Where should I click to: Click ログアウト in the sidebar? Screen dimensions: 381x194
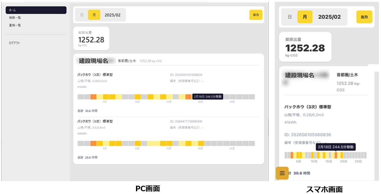tap(14, 43)
